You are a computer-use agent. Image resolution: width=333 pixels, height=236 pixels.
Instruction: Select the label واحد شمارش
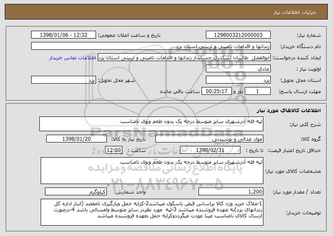point(130,192)
